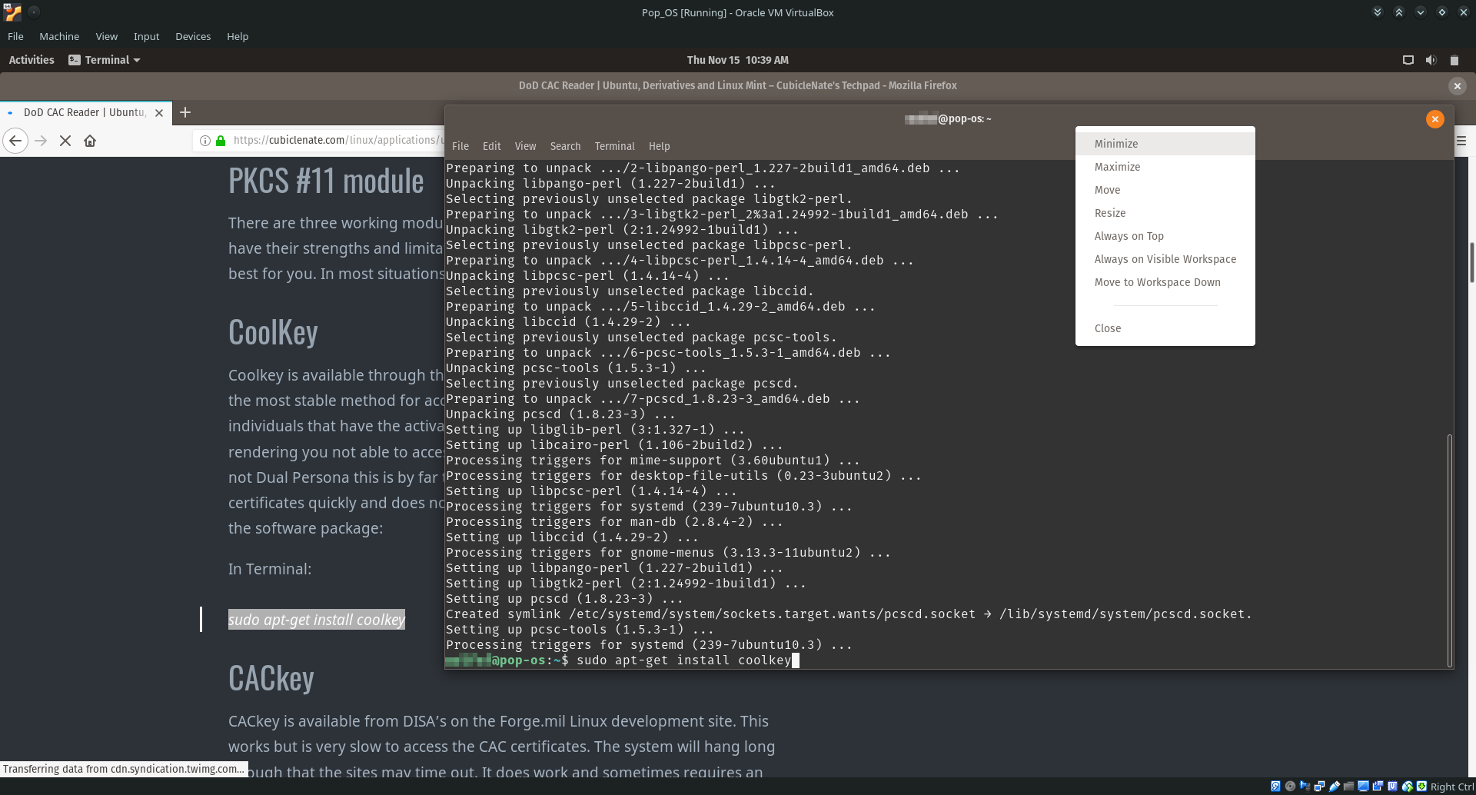Click the hard disk activity icon in VirtualBox status bar
The width and height of the screenshot is (1476, 795).
[1275, 786]
